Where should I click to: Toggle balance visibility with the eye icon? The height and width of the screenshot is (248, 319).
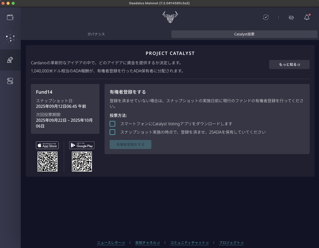[291, 17]
